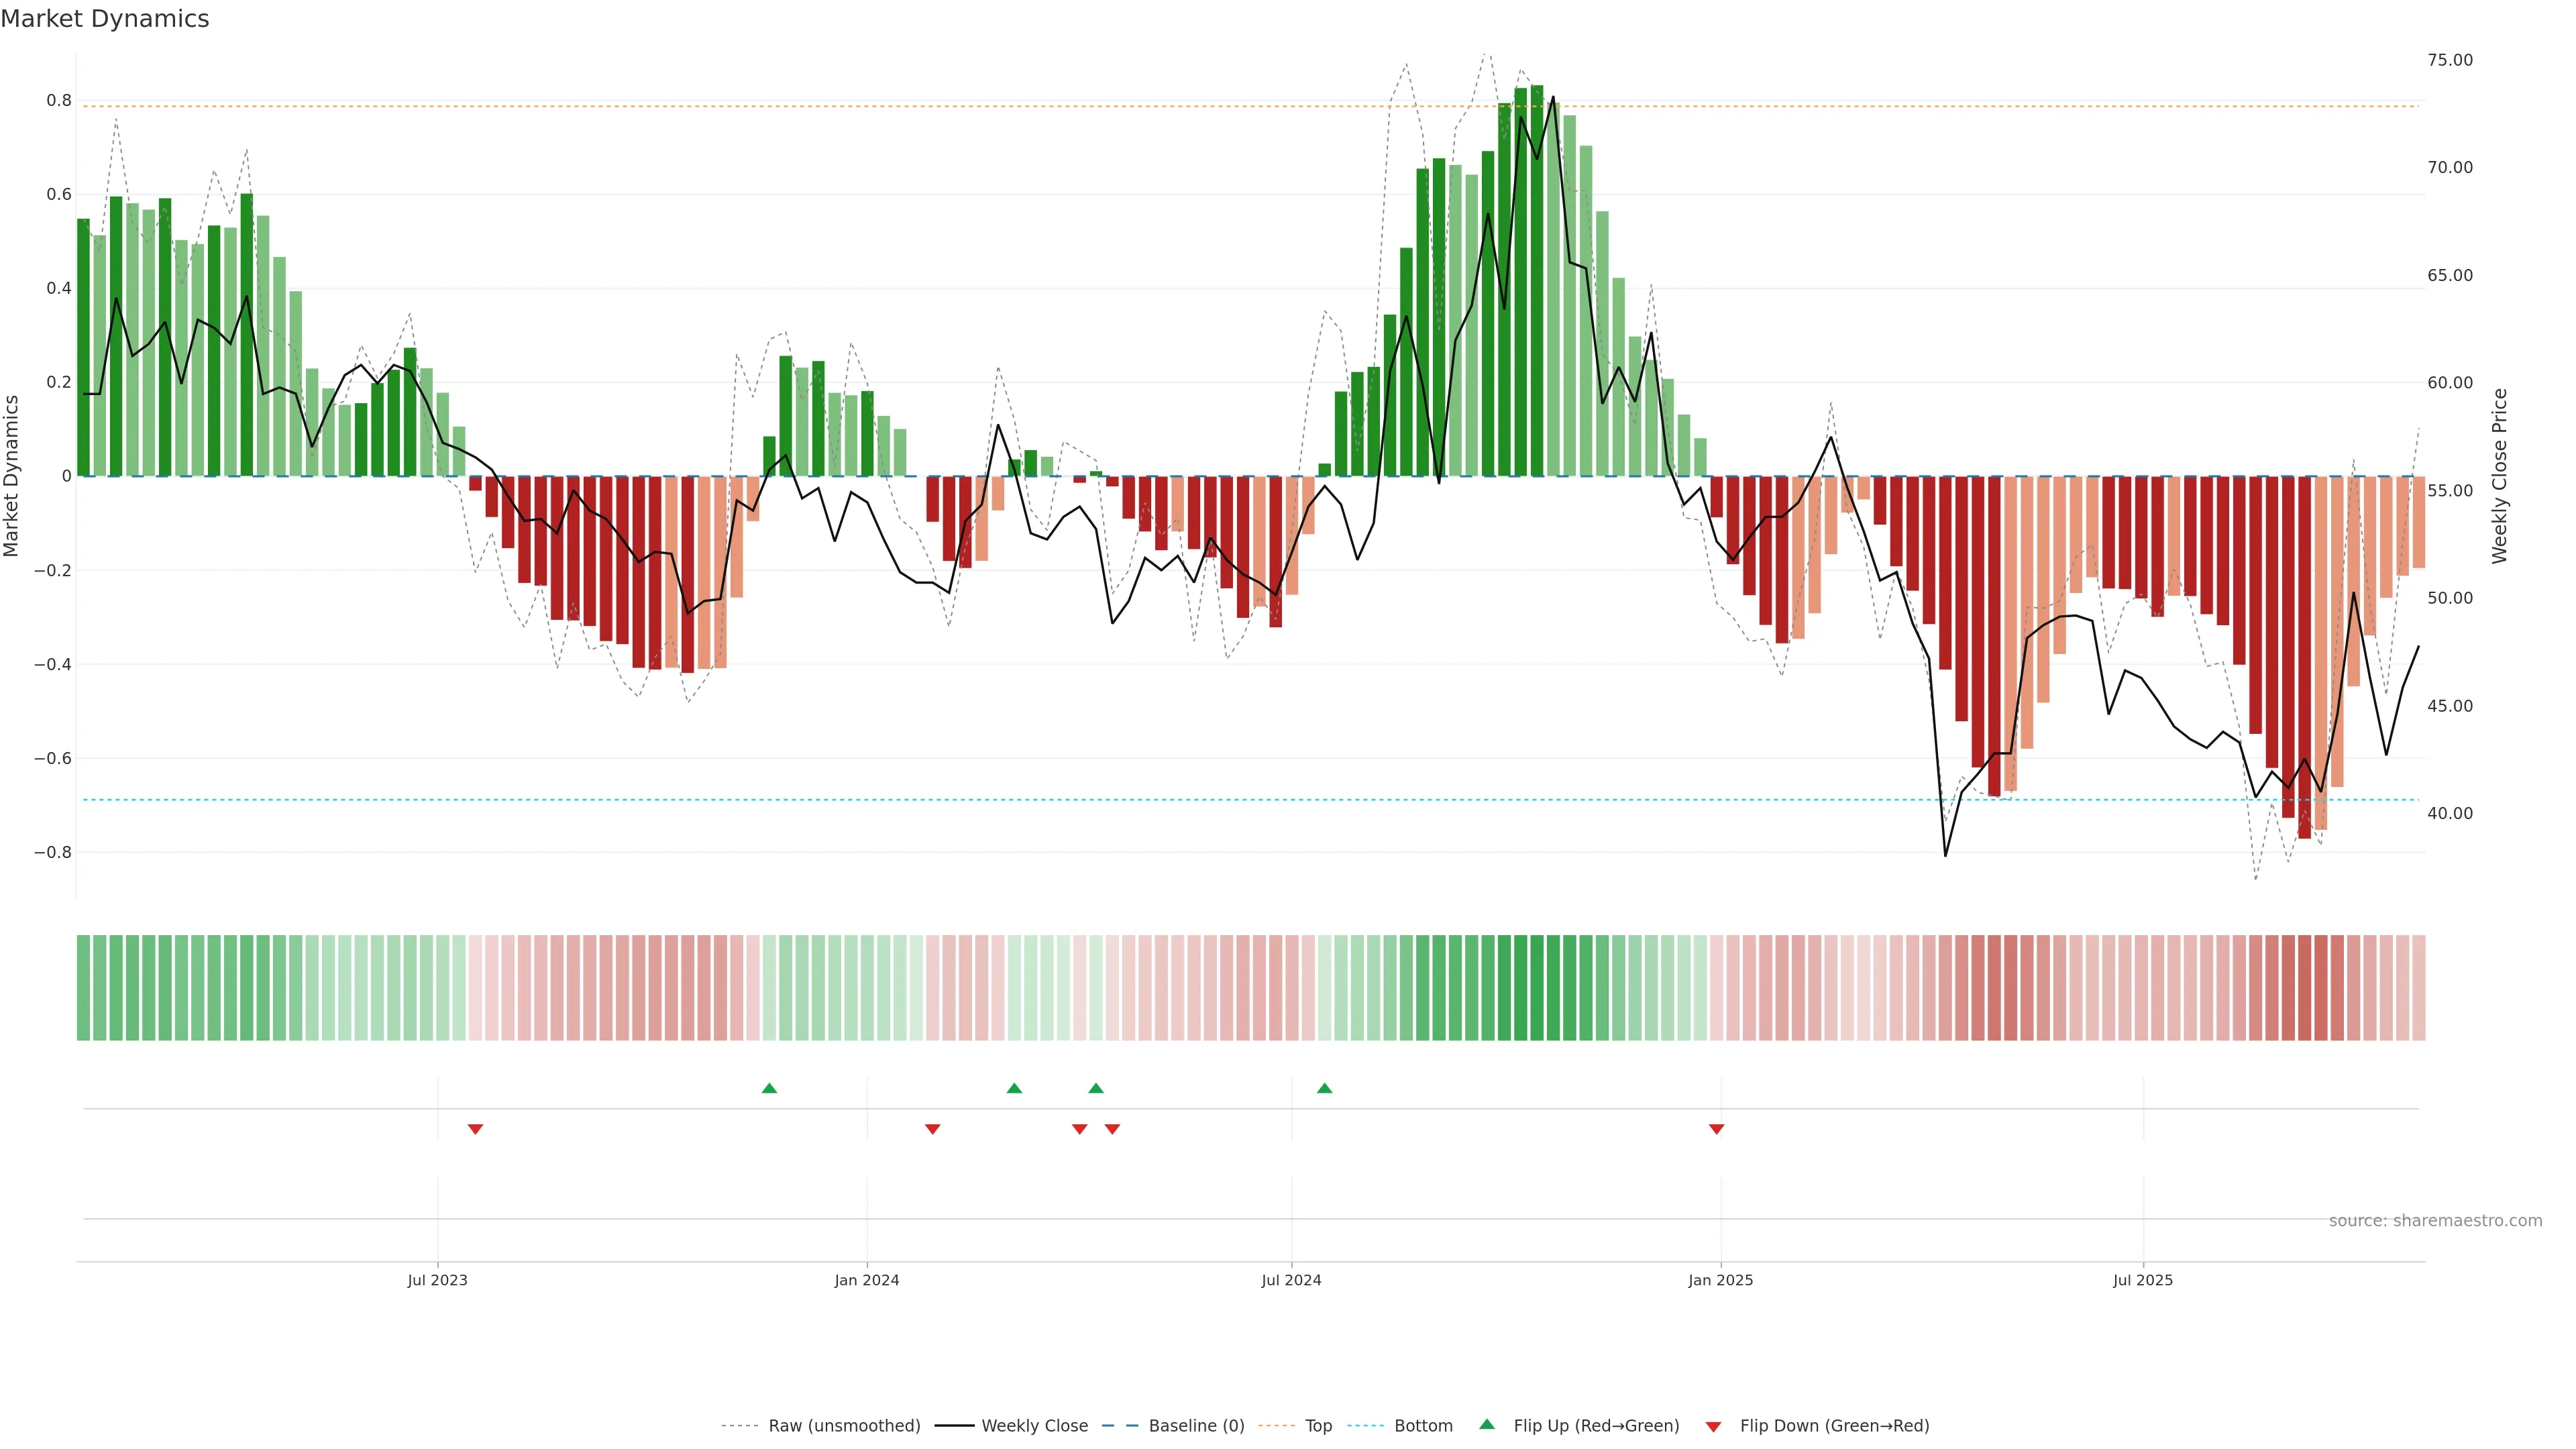The height and width of the screenshot is (1449, 2576).
Task: Click the Jan 2024 x-axis label
Action: (866, 1280)
